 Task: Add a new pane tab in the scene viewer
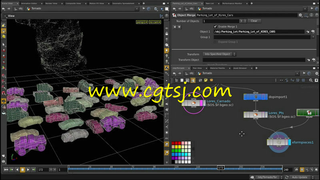pyautogui.click(x=144, y=4)
